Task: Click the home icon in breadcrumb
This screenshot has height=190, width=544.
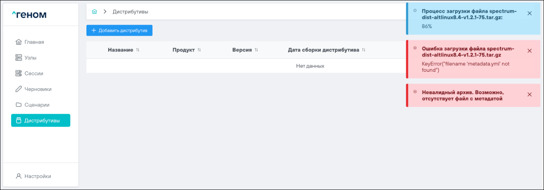Action: [94, 12]
